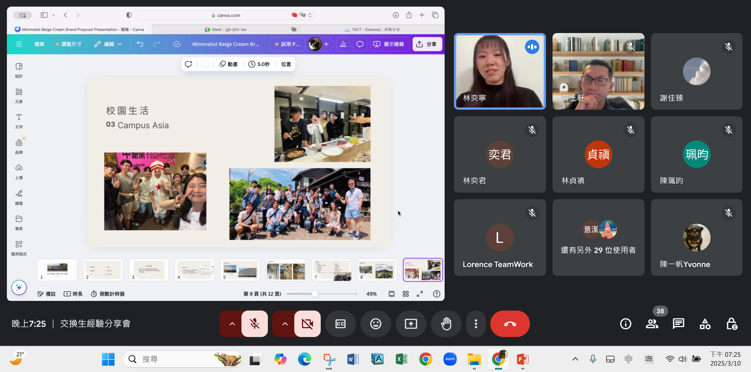Send a reaction with emoji button
751x372 pixels.
pyautogui.click(x=375, y=324)
